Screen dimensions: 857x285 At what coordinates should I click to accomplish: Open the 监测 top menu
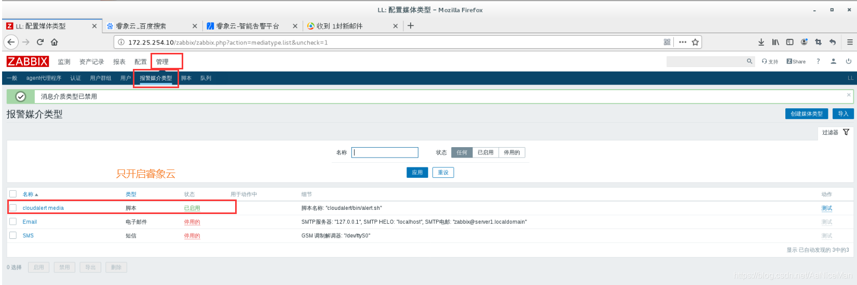click(64, 62)
